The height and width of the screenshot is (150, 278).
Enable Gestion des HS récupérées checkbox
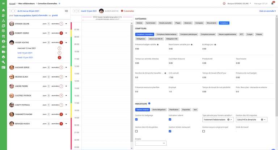tap(136, 131)
